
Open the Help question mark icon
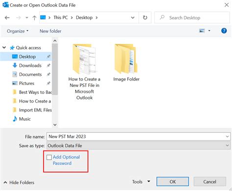(x=224, y=31)
